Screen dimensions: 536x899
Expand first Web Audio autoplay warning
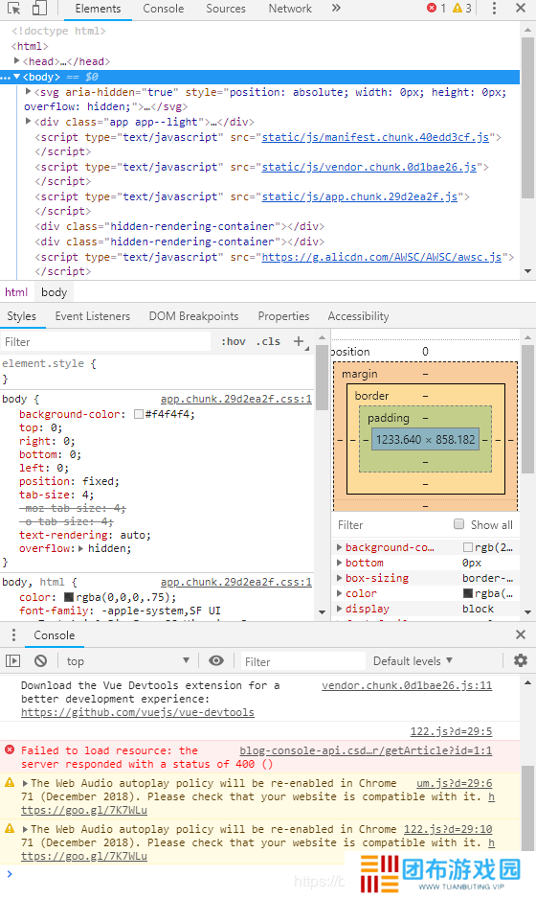25,783
